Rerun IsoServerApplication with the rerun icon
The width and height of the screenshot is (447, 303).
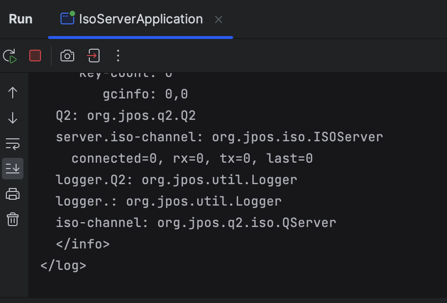tap(10, 56)
